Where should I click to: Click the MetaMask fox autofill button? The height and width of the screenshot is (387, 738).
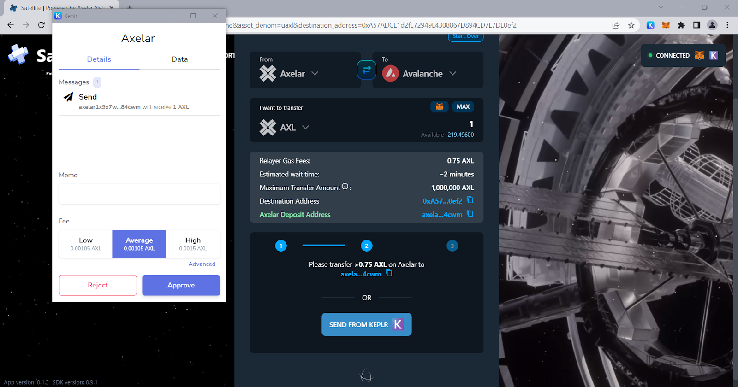click(440, 107)
